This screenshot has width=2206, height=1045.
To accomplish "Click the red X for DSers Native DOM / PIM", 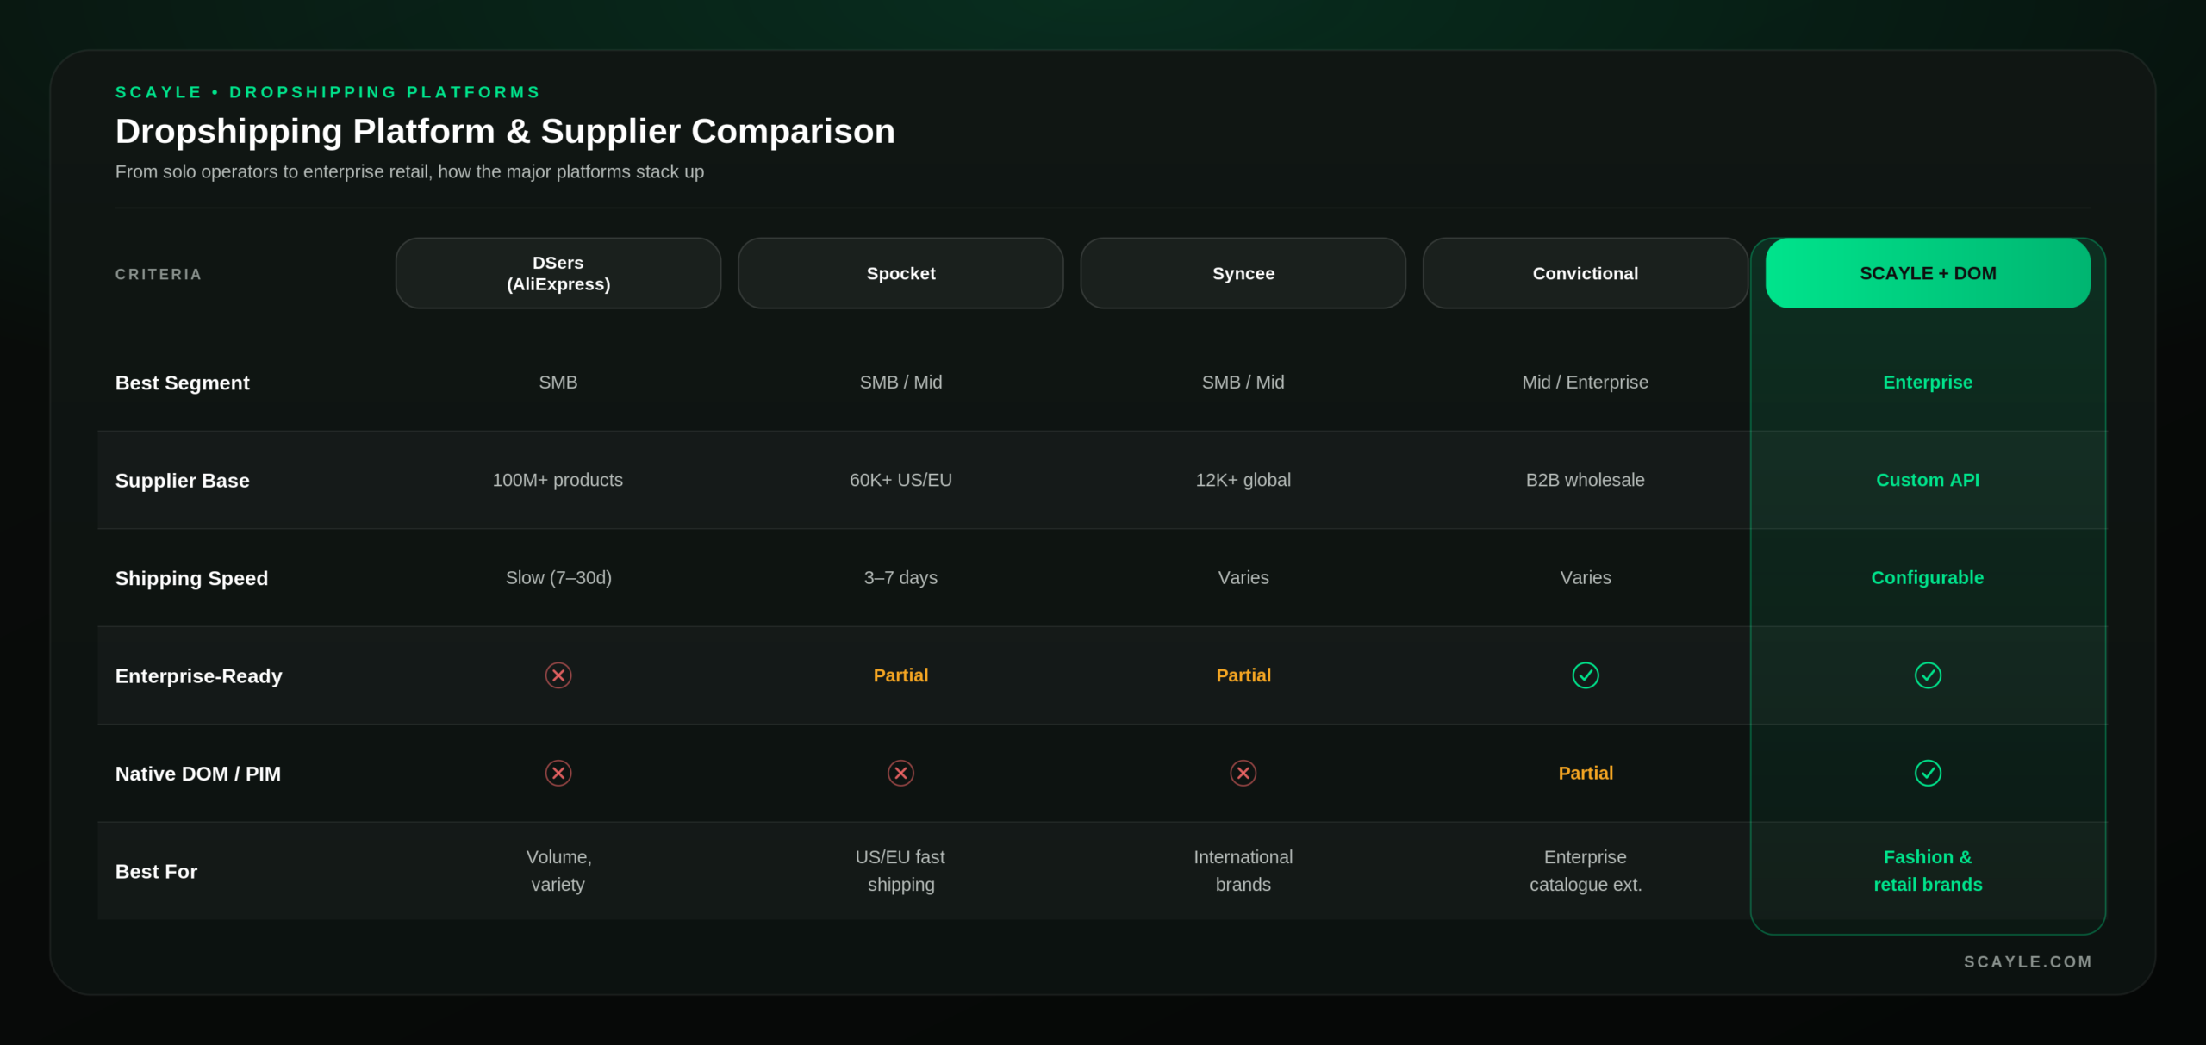I will point(558,773).
